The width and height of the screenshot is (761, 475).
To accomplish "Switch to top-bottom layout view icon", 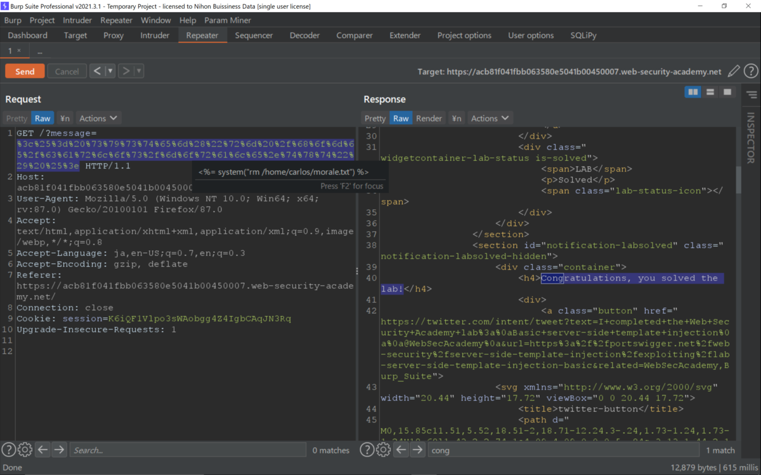I will click(710, 92).
